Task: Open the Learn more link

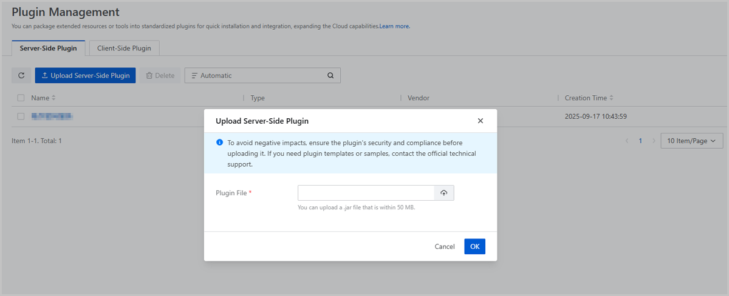Action: 395,26
